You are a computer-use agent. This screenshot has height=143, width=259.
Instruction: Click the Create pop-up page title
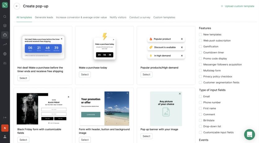pos(36,6)
